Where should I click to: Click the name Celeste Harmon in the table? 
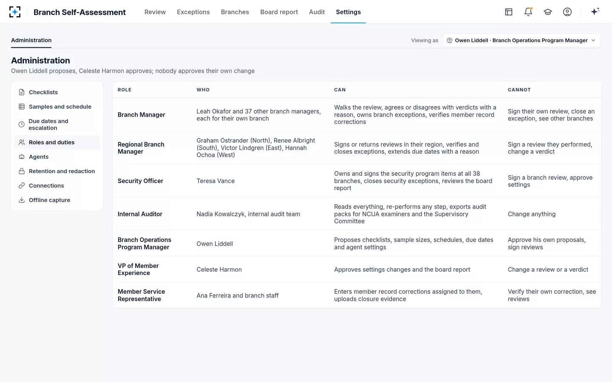click(219, 270)
